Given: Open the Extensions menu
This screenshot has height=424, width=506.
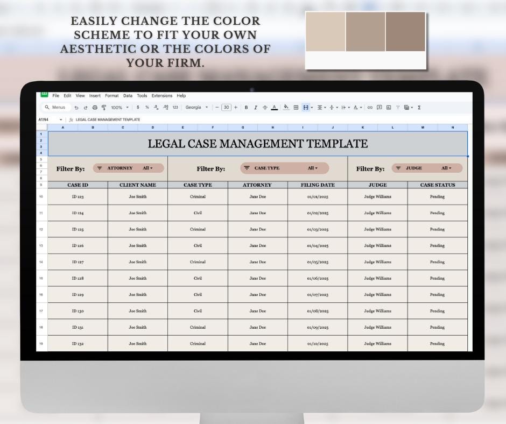Looking at the screenshot, I should point(162,95).
